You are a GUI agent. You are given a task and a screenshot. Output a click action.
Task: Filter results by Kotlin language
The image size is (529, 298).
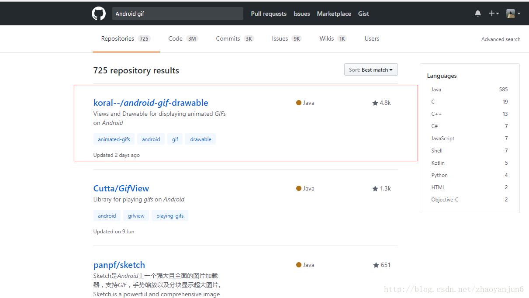click(470, 163)
